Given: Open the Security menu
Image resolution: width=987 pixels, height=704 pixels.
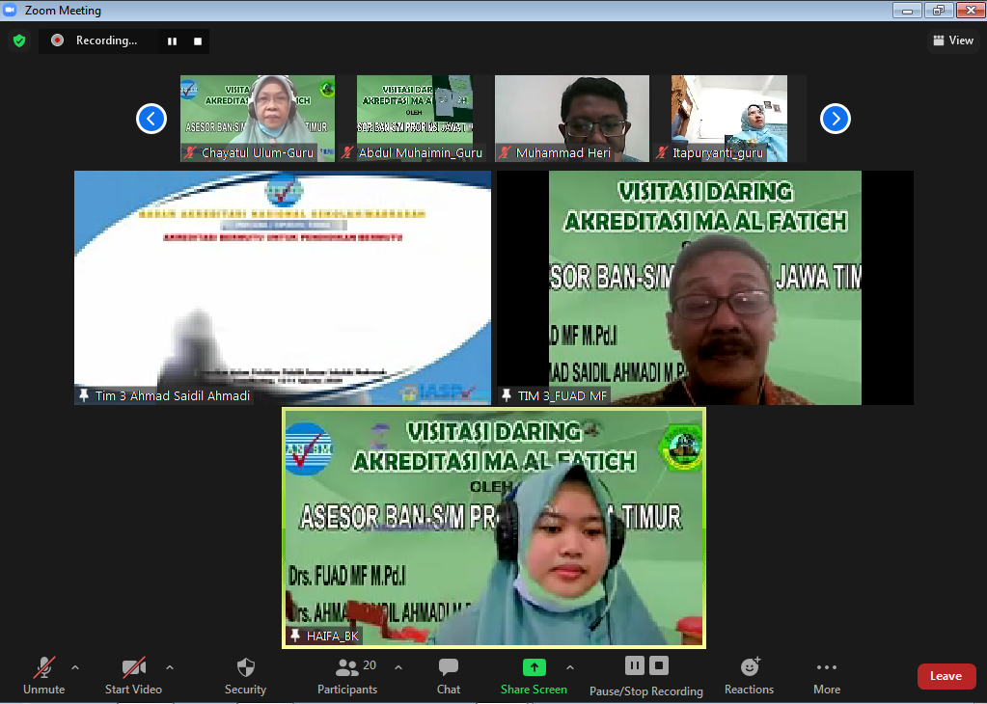Looking at the screenshot, I should click(x=245, y=674).
